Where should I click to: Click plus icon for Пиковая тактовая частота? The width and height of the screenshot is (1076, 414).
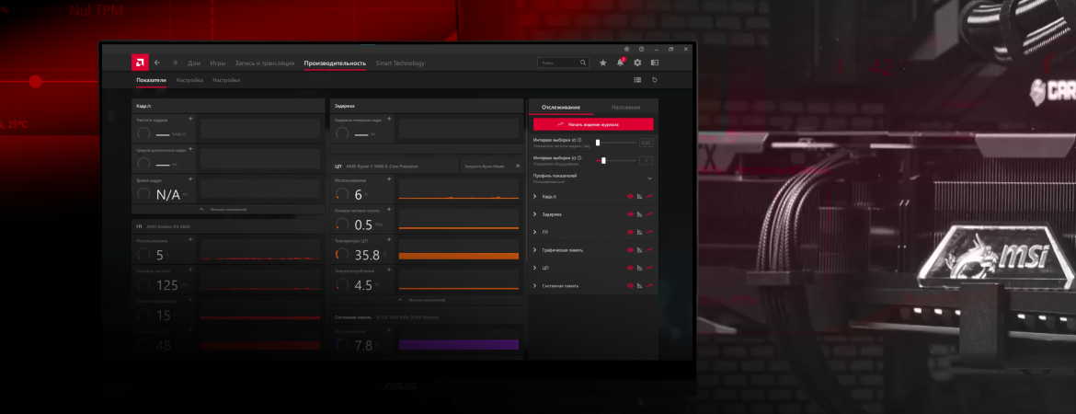(389, 209)
